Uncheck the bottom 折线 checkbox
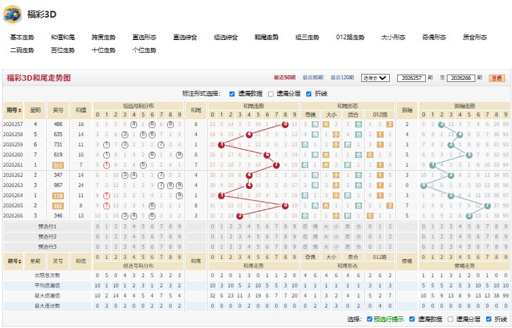This screenshot has height=328, width=512. coord(488,319)
